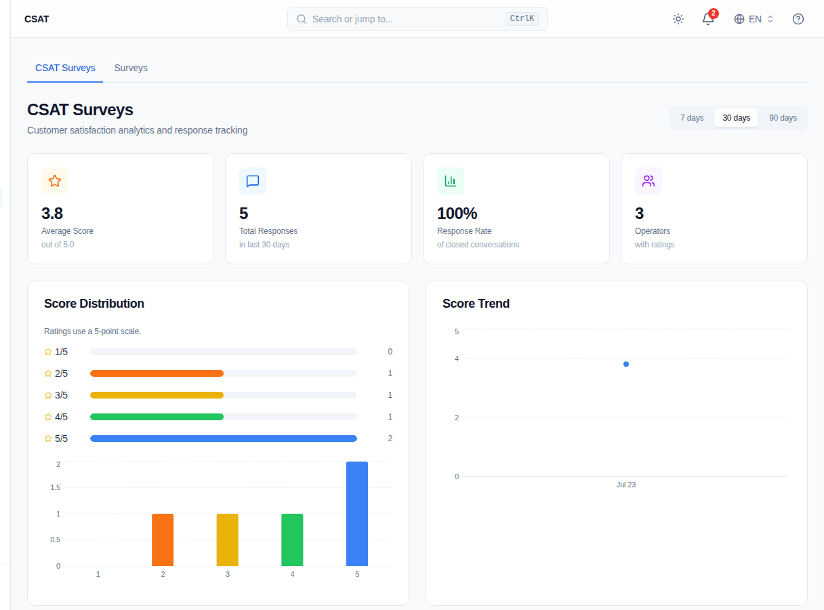Click the Score Distribution heading
824x610 pixels.
(x=94, y=304)
